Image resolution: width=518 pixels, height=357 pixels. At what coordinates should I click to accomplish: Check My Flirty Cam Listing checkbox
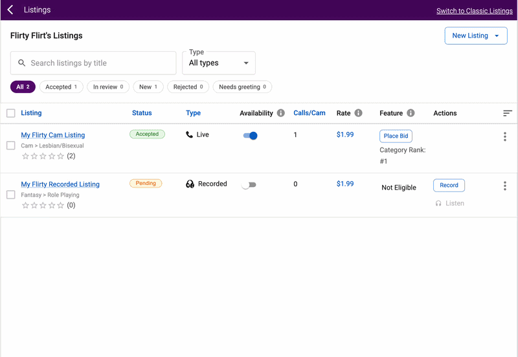pos(11,146)
